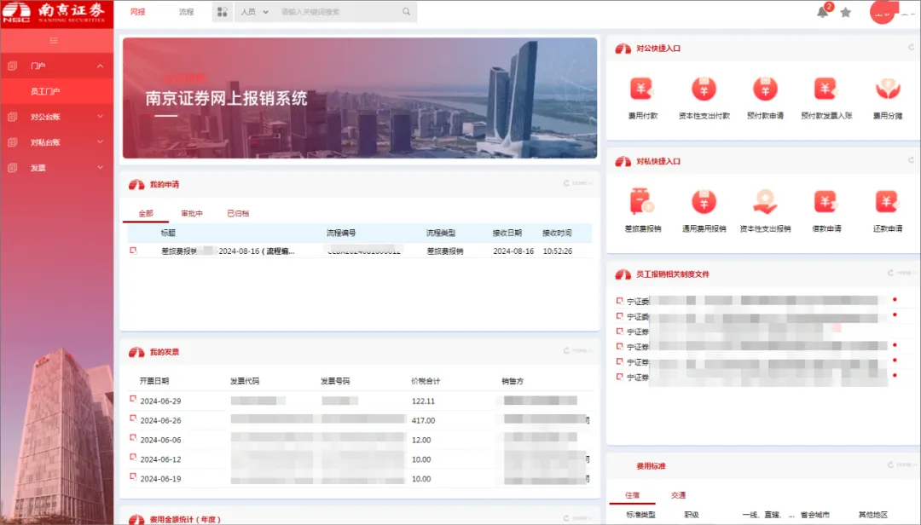921x525 pixels.
Task: Click the user avatar in top bar
Action: click(882, 12)
